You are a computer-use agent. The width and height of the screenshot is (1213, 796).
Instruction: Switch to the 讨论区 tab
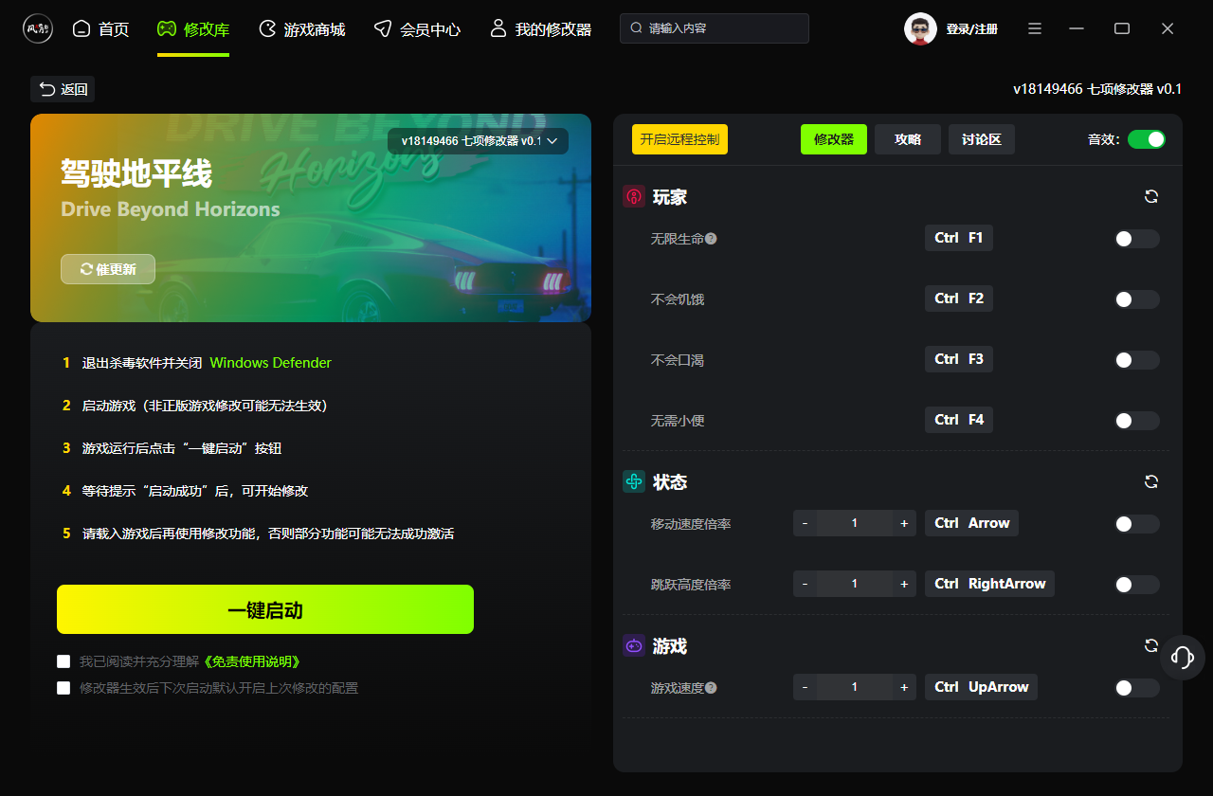click(982, 139)
